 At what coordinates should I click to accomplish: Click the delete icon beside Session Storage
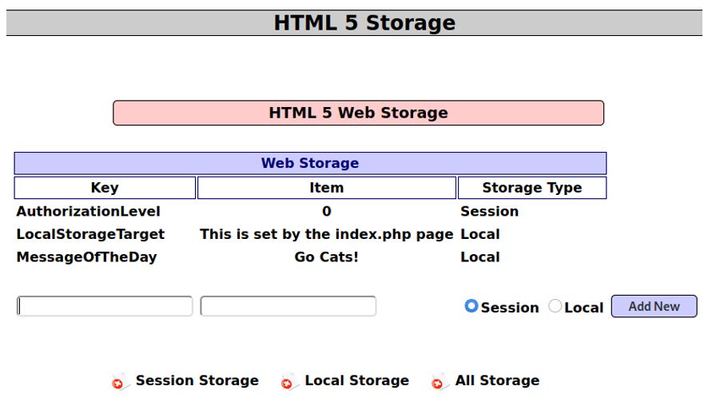120,383
